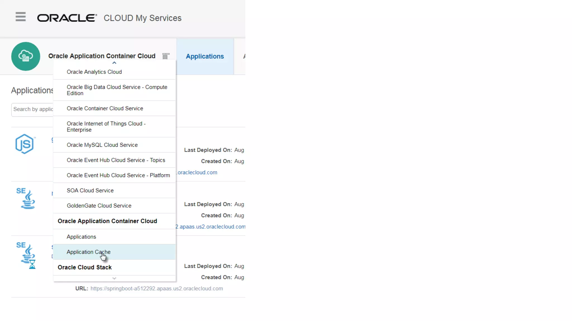Choose SOA Cloud Service
572x321 pixels.
tap(90, 191)
